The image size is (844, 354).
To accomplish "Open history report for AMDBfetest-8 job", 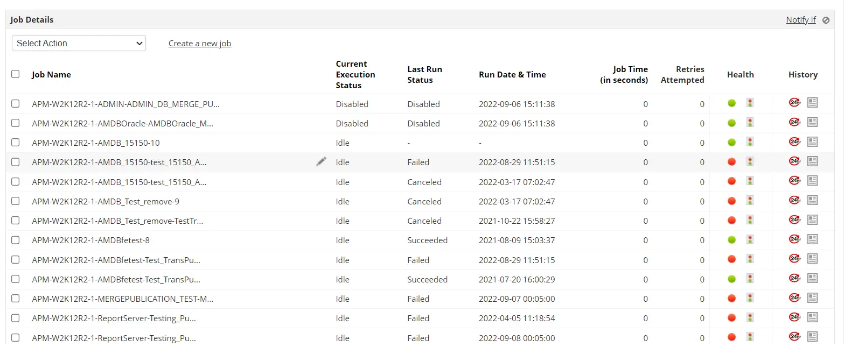I will [x=812, y=239].
